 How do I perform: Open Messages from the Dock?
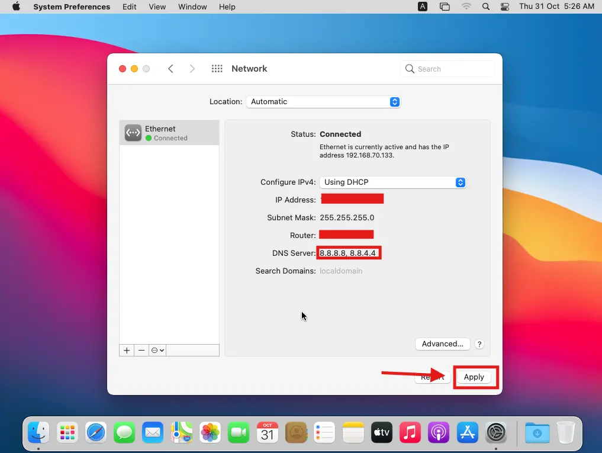124,433
